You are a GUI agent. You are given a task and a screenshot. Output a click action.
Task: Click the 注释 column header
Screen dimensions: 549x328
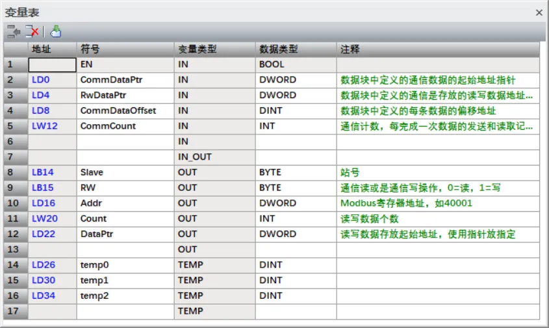(x=438, y=49)
